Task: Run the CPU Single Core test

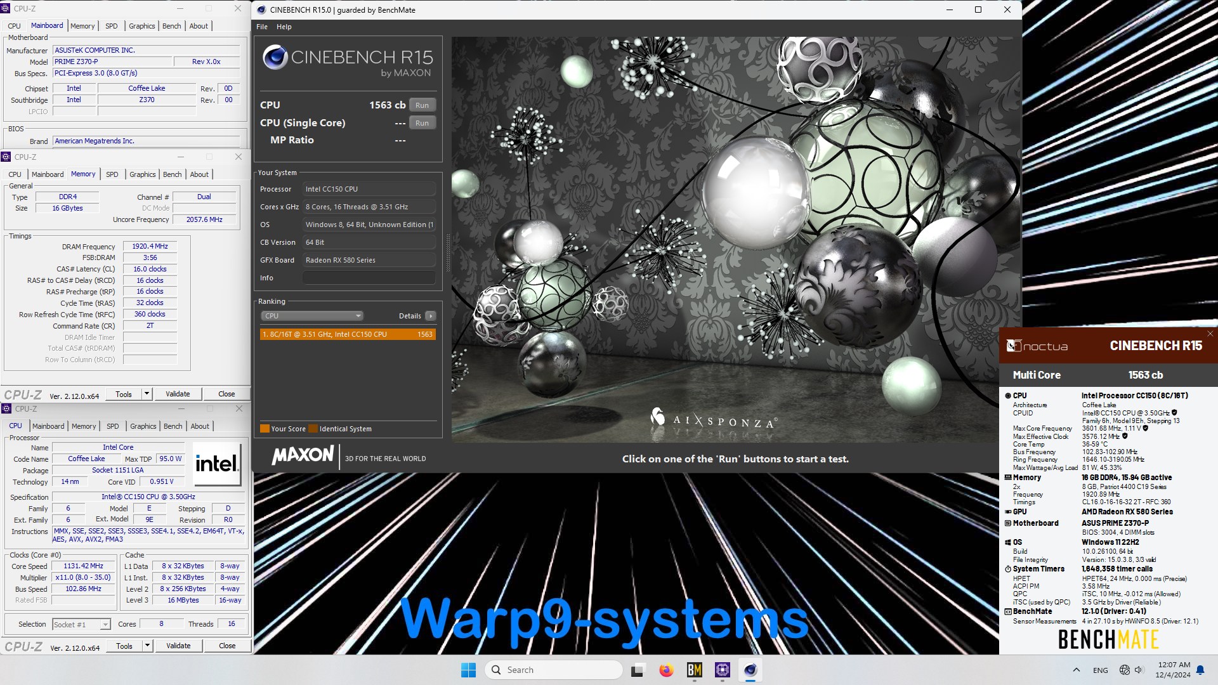Action: tap(422, 123)
